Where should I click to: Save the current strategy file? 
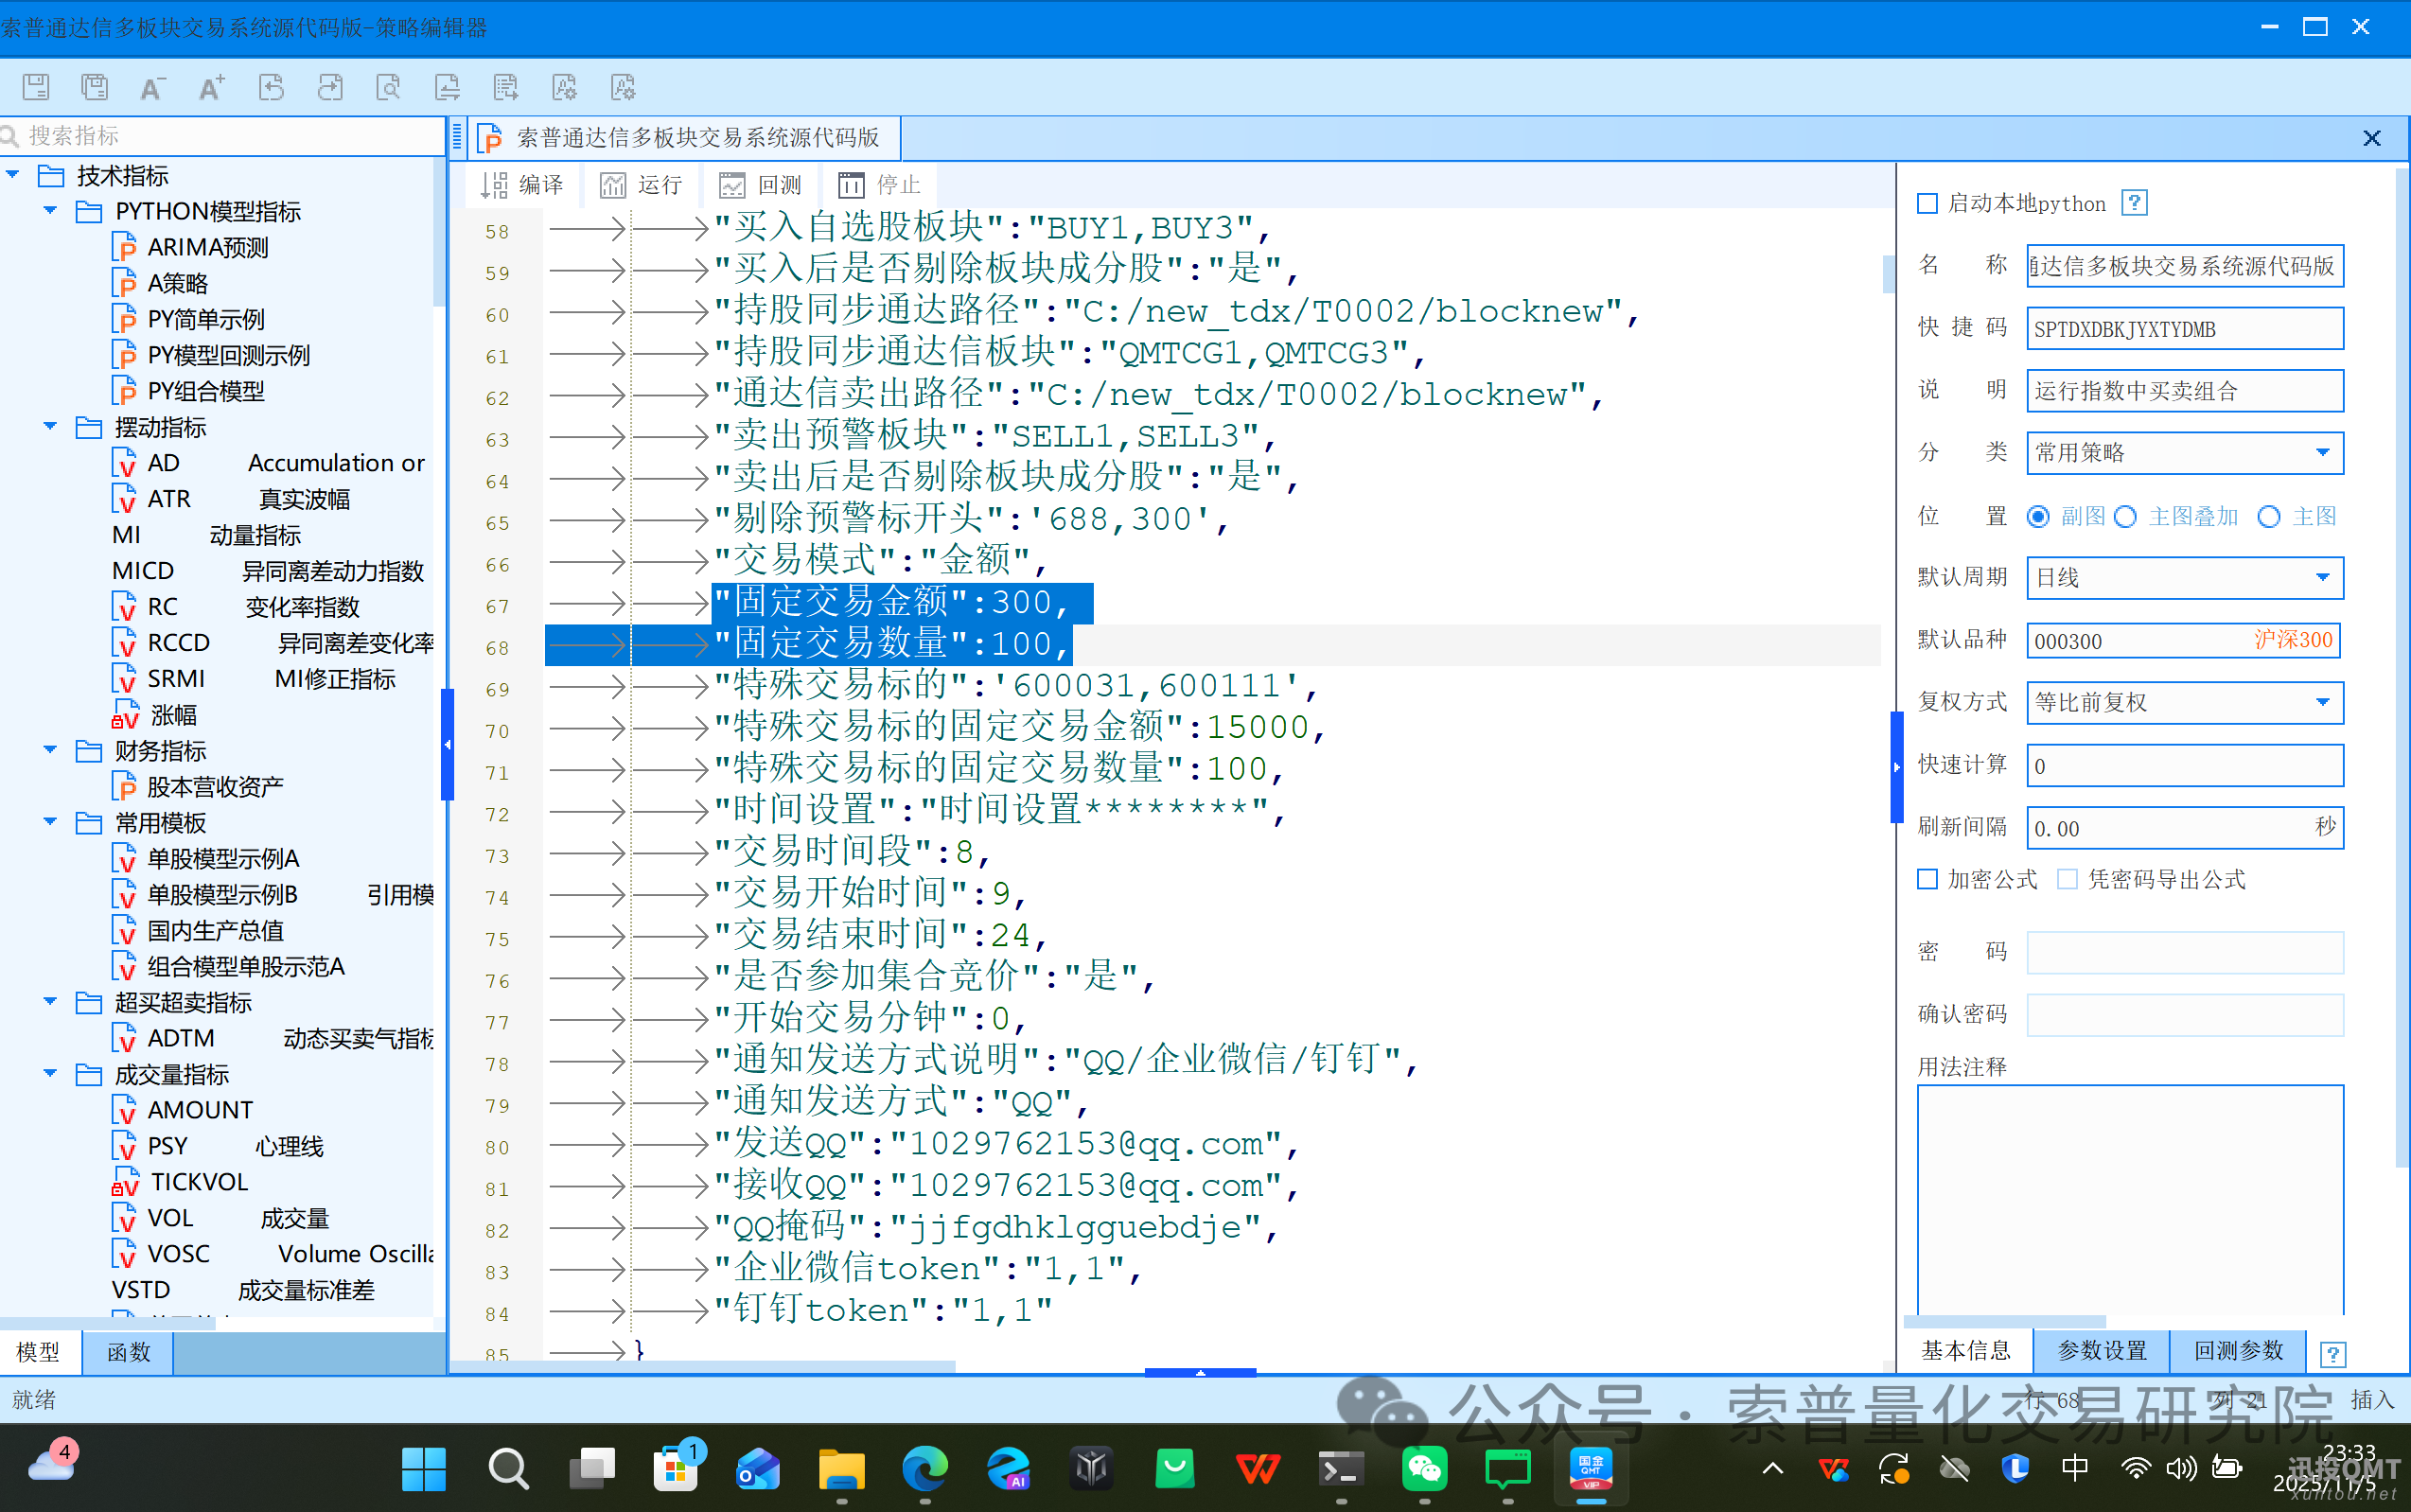pyautogui.click(x=35, y=87)
